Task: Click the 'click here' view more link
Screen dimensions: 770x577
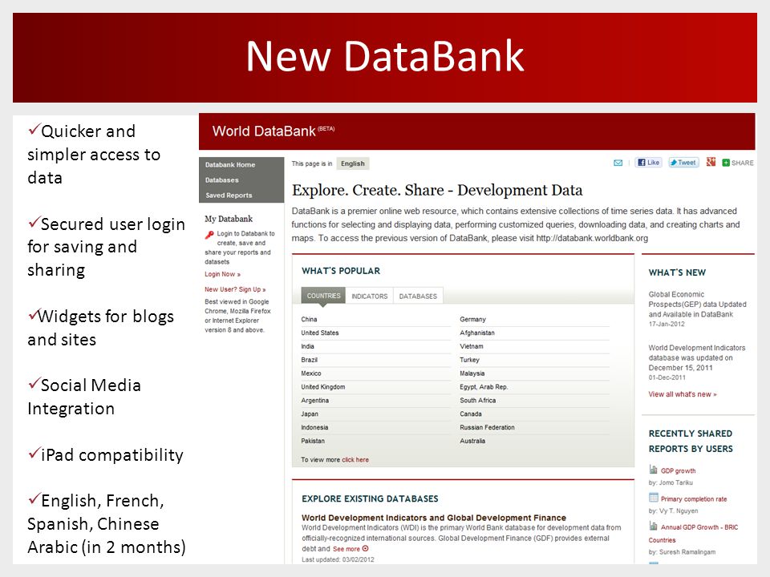Action: (355, 460)
